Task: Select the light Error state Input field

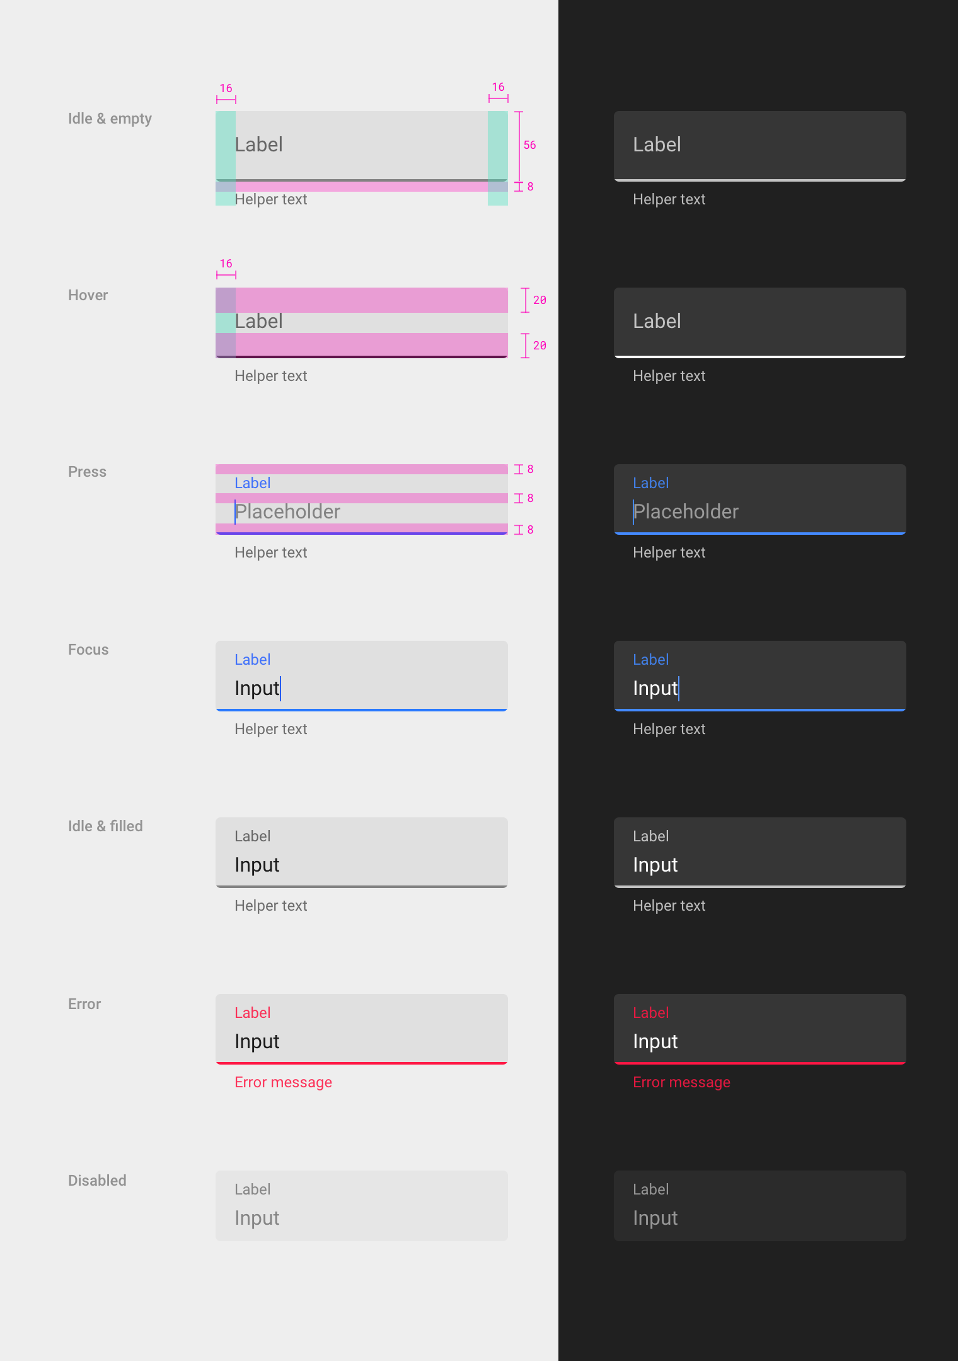Action: coord(362,1029)
